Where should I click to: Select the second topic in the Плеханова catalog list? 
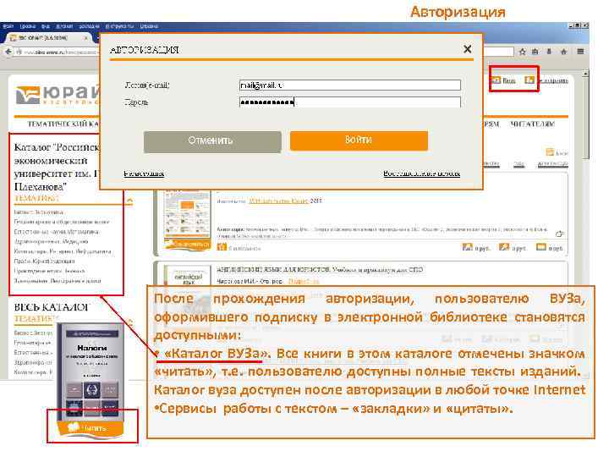(x=62, y=222)
